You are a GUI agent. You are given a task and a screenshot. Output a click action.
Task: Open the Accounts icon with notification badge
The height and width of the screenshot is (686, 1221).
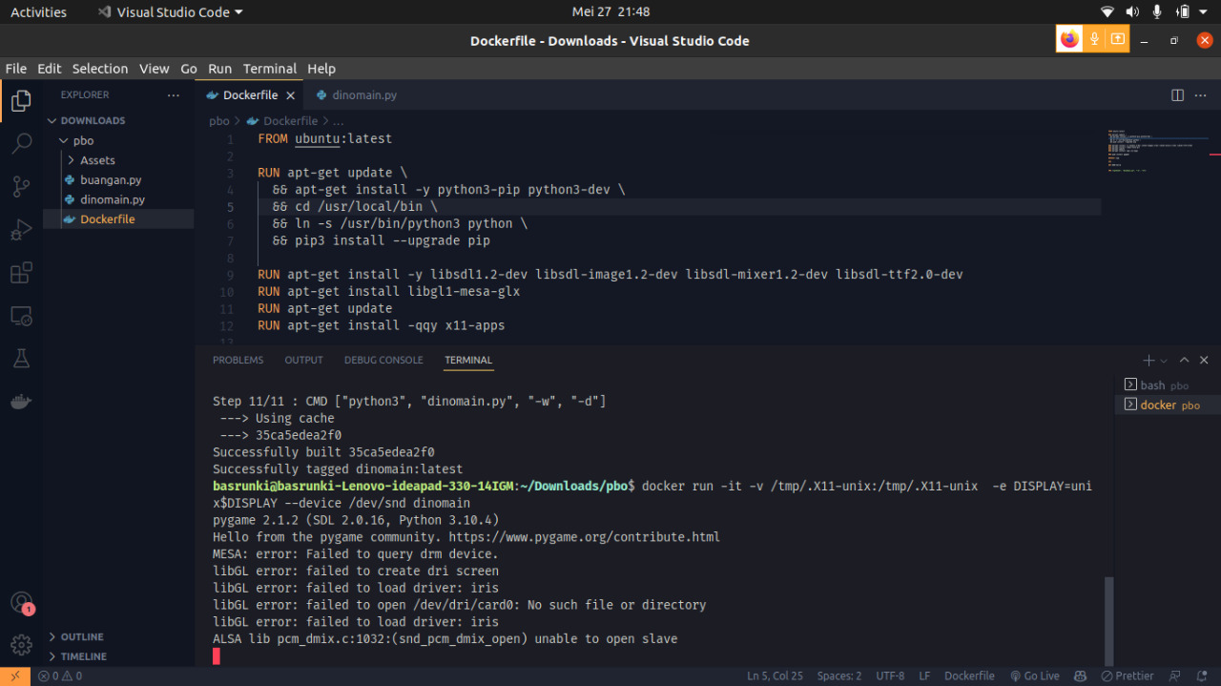pos(21,603)
